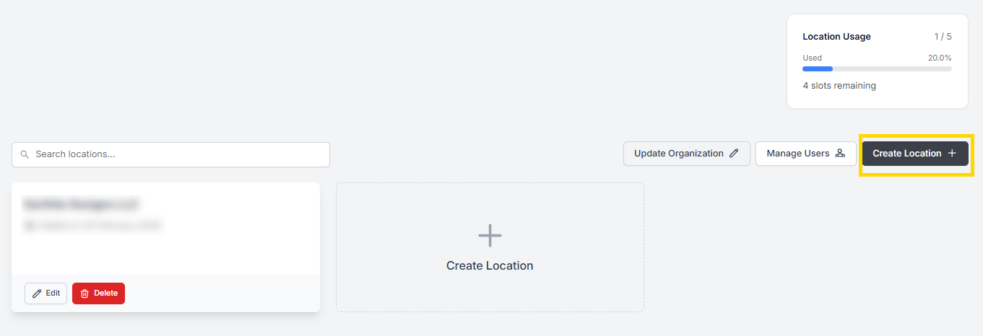Click the plus icon on the dark Create Location button

[952, 154]
